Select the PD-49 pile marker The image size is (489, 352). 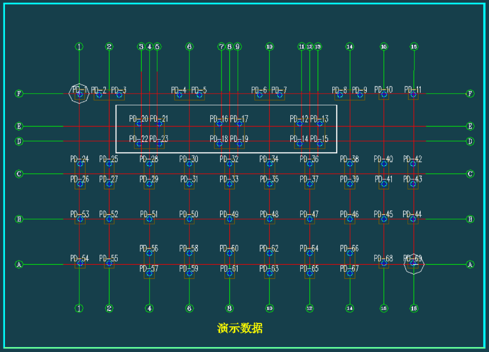pyautogui.click(x=230, y=219)
